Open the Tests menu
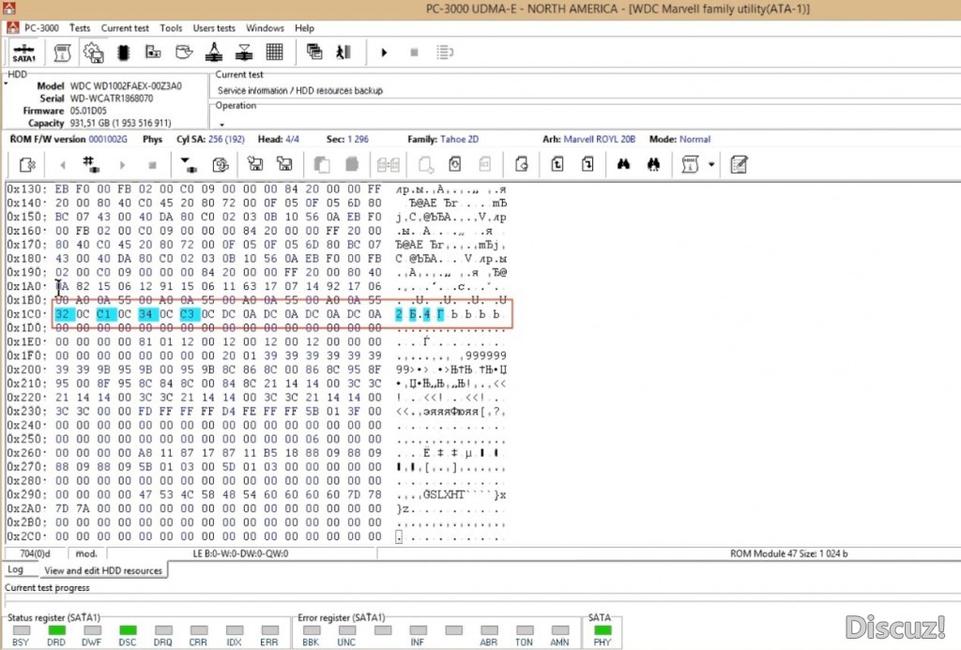Image resolution: width=961 pixels, height=650 pixels. click(80, 28)
